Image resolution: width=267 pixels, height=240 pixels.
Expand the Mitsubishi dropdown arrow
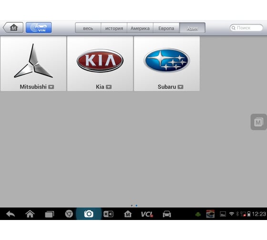pos(51,87)
